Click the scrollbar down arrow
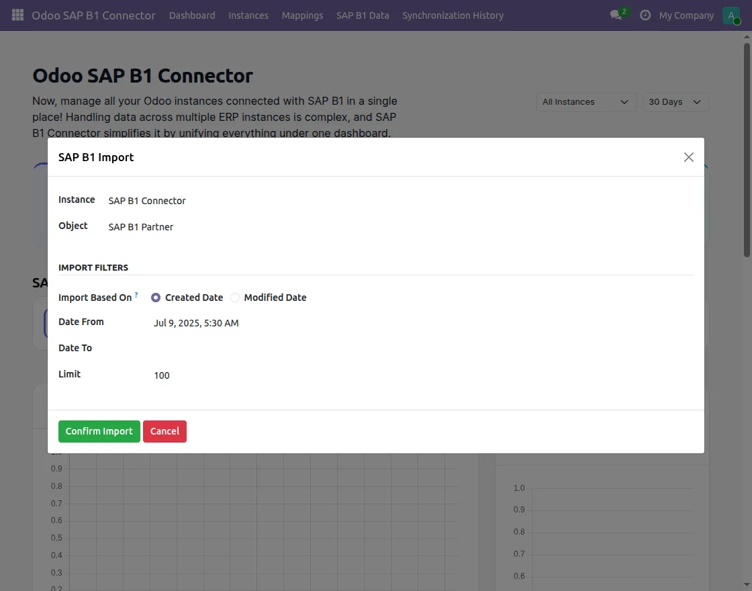Screen dimensions: 752x591 click(747, 585)
